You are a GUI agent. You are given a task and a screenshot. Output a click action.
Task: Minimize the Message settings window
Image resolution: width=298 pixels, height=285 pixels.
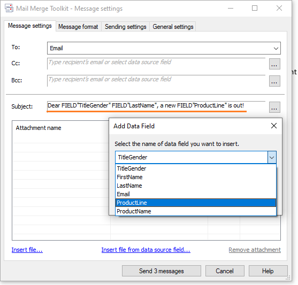pos(231,8)
